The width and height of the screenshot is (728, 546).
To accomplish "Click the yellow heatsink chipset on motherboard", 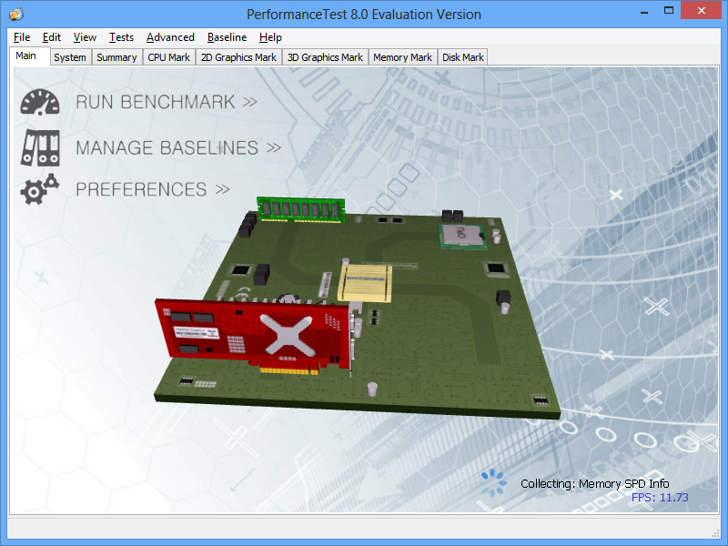I will click(x=365, y=283).
